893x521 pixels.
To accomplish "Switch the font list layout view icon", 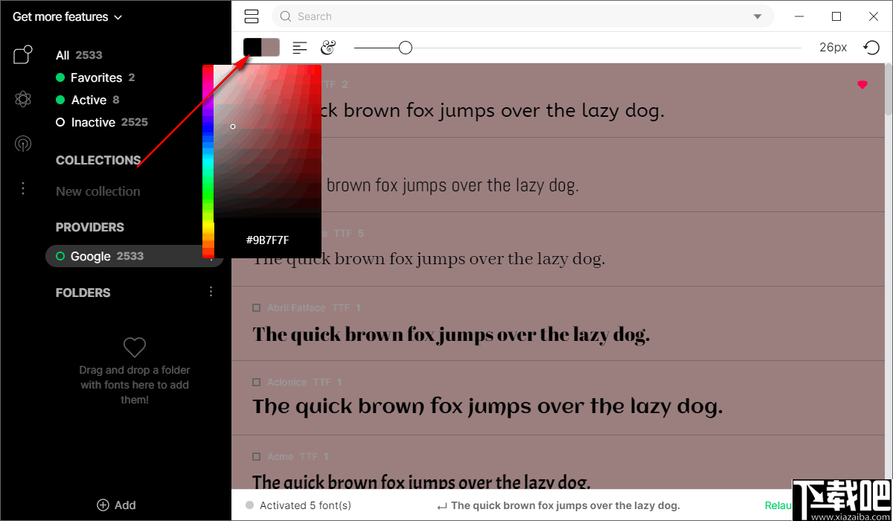I will point(252,16).
